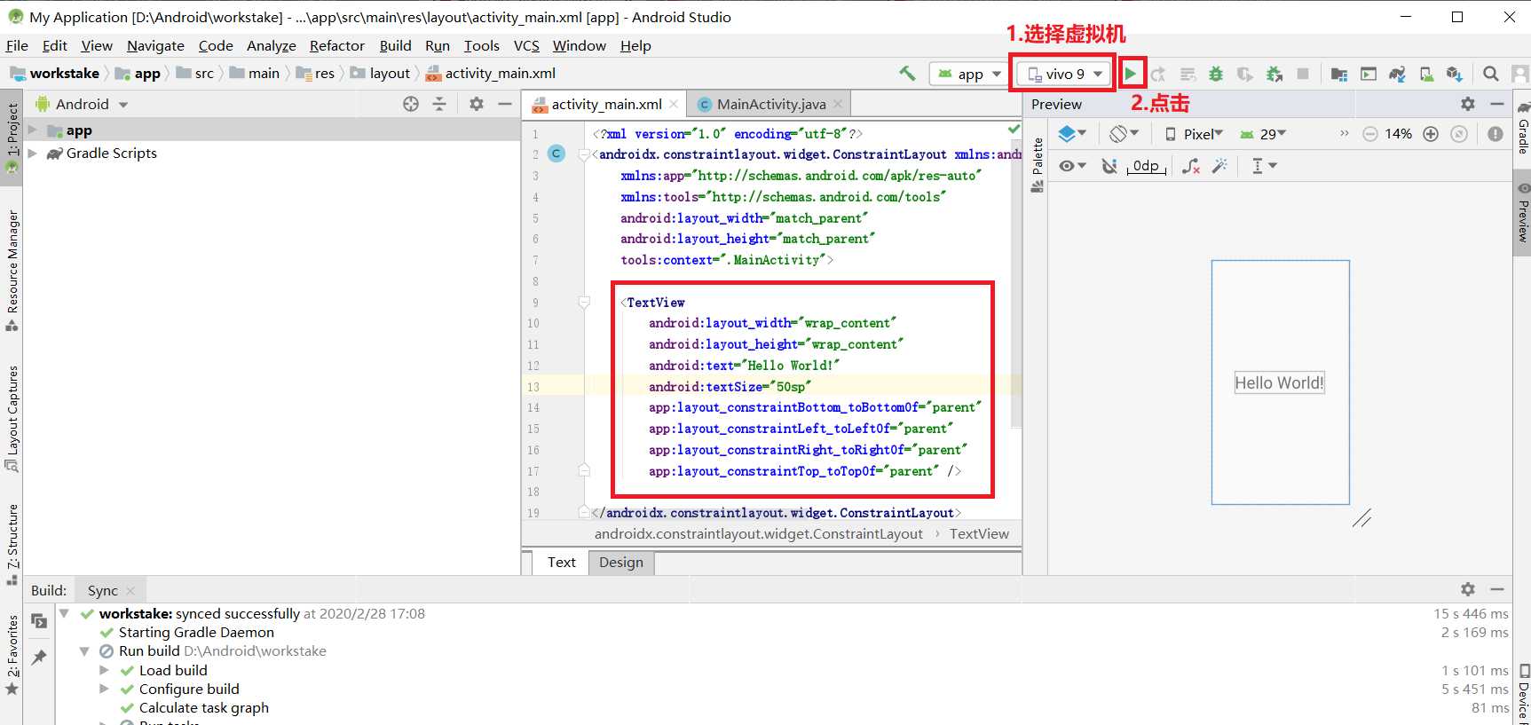The image size is (1531, 725).
Task: Click TextView in the editor breadcrumb
Action: [x=979, y=534]
